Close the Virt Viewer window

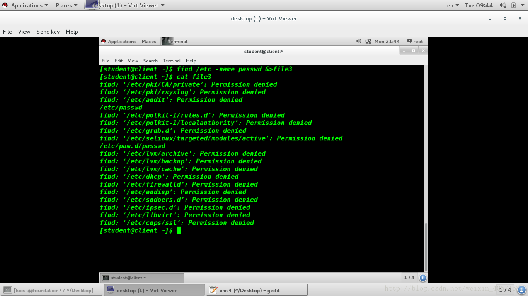(x=520, y=18)
